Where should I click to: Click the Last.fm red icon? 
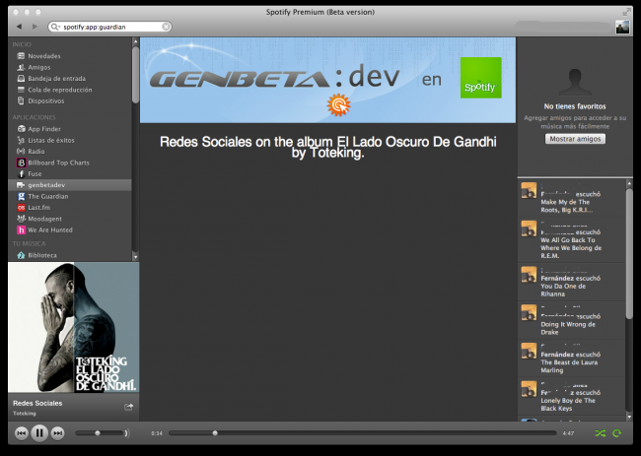coord(21,208)
